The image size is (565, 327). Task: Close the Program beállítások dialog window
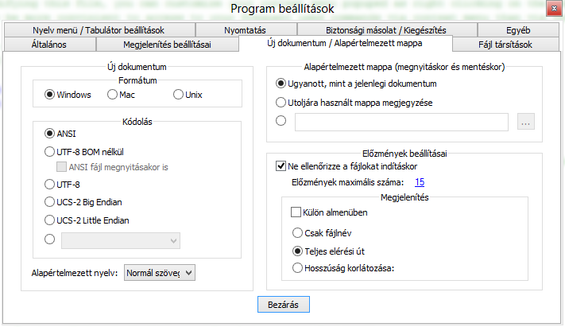[x=551, y=9]
